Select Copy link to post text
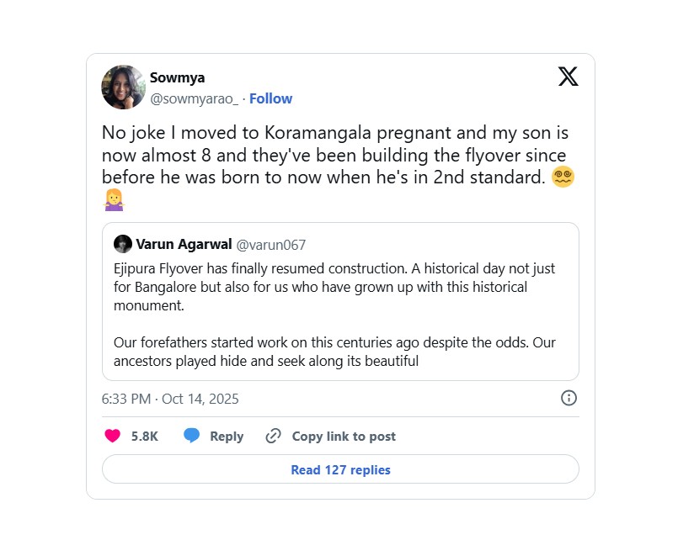This screenshot has height=540, width=694. [x=343, y=436]
